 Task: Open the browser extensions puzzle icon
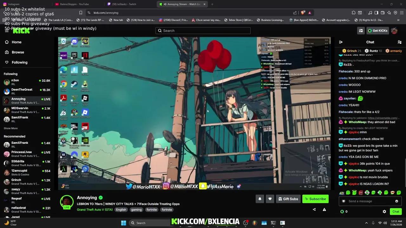pyautogui.click(x=353, y=13)
